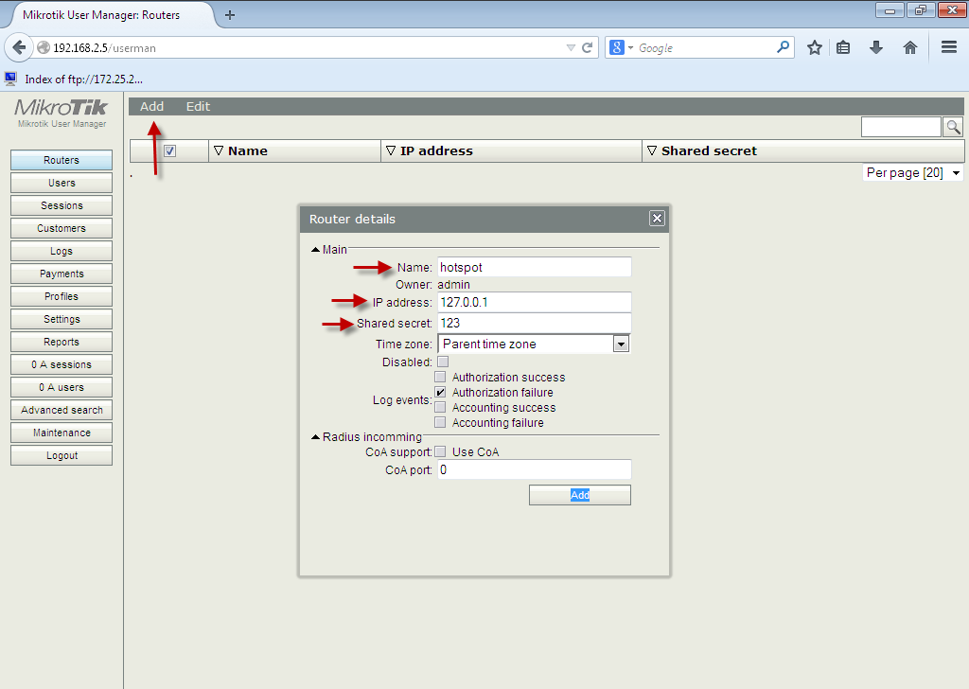Click Edit in the top toolbar
Screen dimensions: 969x689
198,106
